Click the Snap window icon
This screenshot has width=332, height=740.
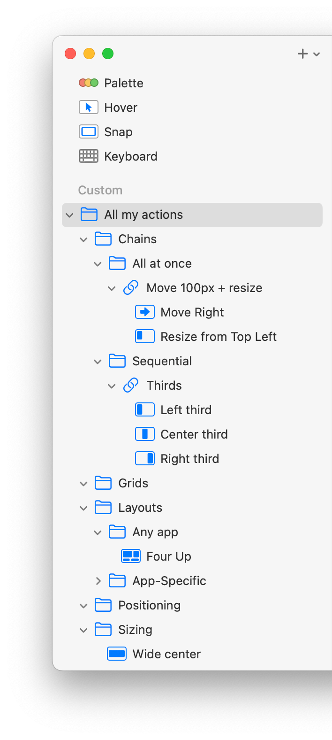(x=89, y=132)
